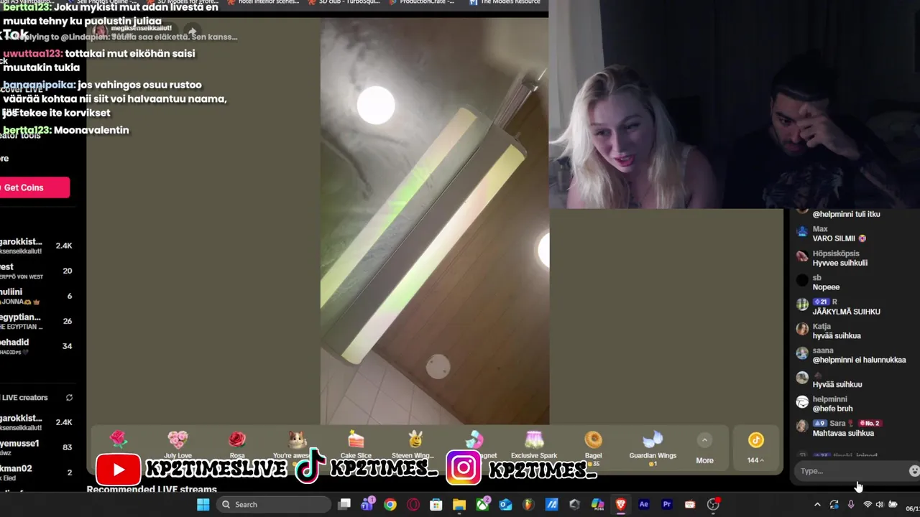Switch to Brave browser on taskbar
Image resolution: width=920 pixels, height=517 pixels.
coord(620,504)
